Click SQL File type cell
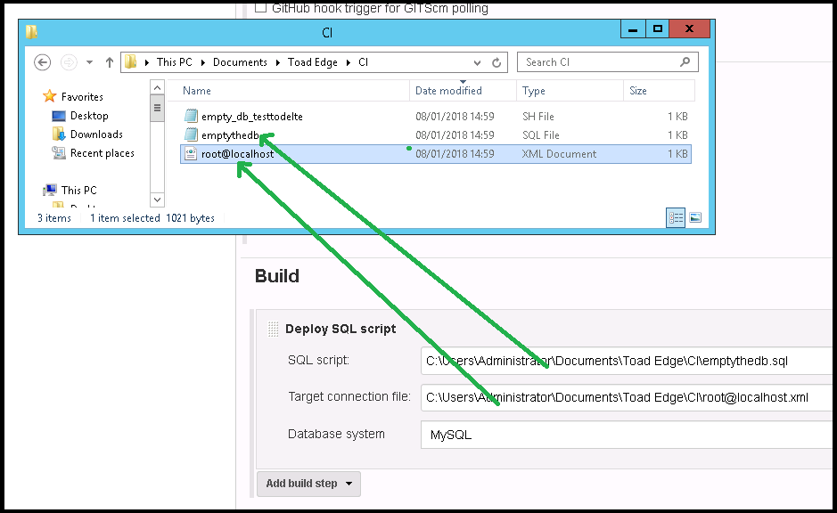Image resolution: width=837 pixels, height=513 pixels. click(x=541, y=134)
